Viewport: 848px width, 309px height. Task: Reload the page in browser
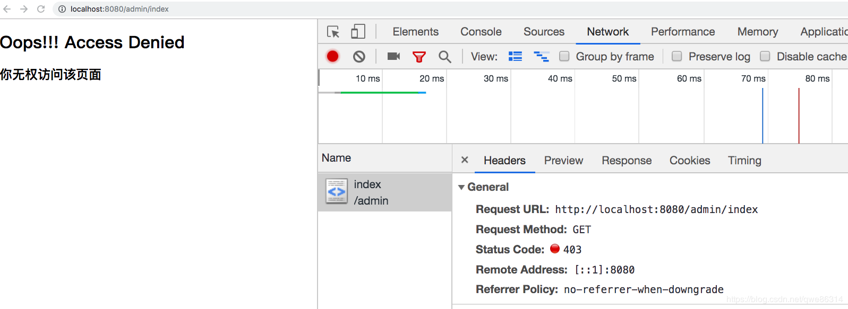[x=41, y=9]
